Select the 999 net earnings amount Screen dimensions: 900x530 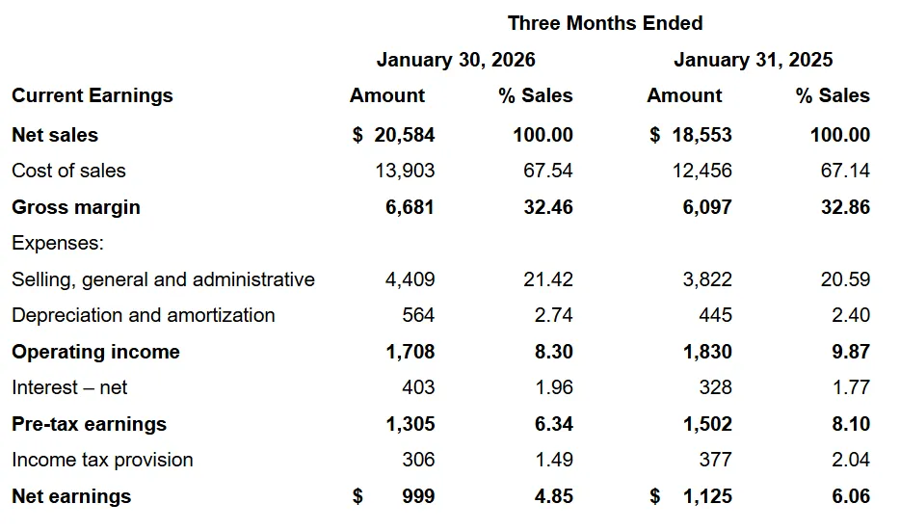coord(418,496)
